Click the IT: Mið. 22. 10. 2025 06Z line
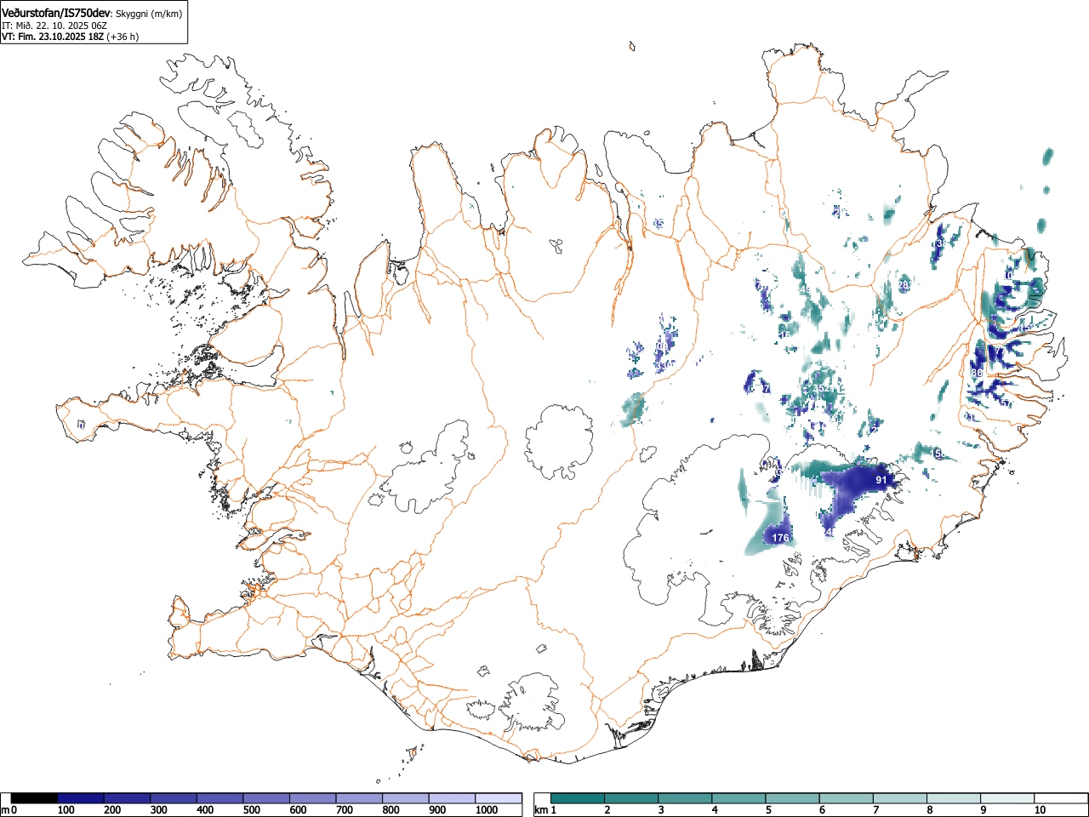This screenshot has width=1089, height=817. 54,26
